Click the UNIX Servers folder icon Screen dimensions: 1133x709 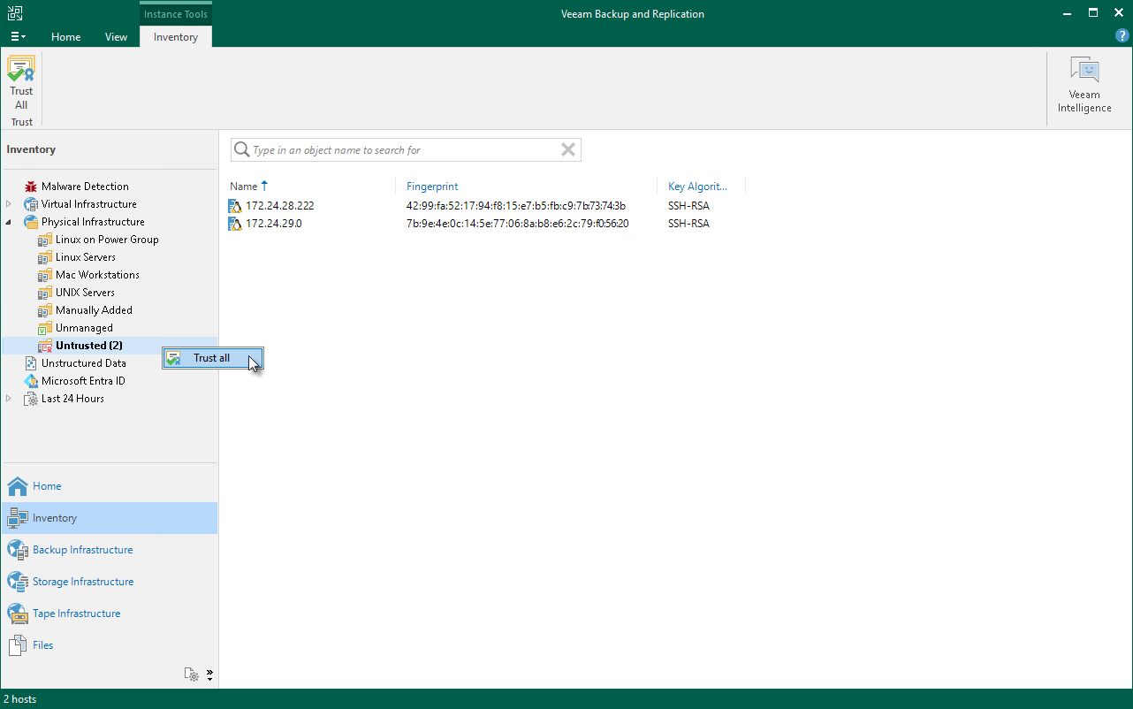(x=45, y=293)
